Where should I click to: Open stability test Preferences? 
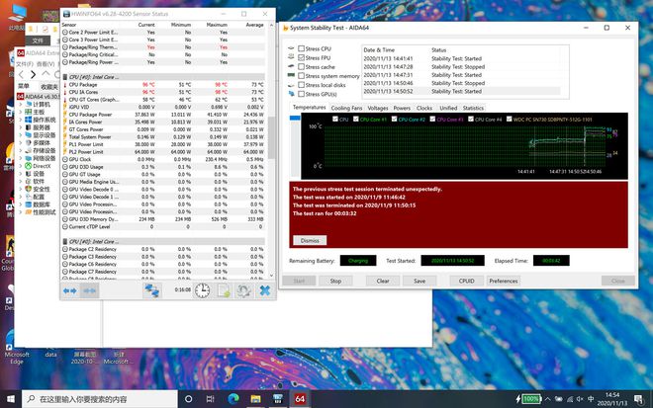coord(503,281)
